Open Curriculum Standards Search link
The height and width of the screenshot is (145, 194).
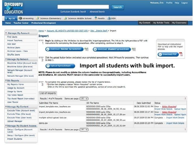[73, 12]
